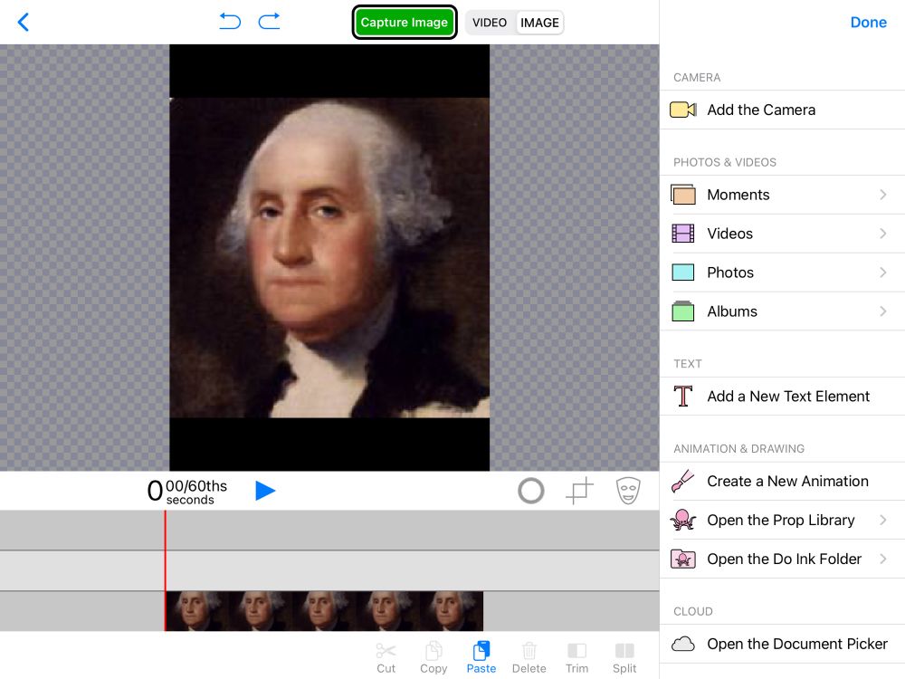Click the green Albums icon
Image resolution: width=905 pixels, height=679 pixels.
pyautogui.click(x=682, y=311)
